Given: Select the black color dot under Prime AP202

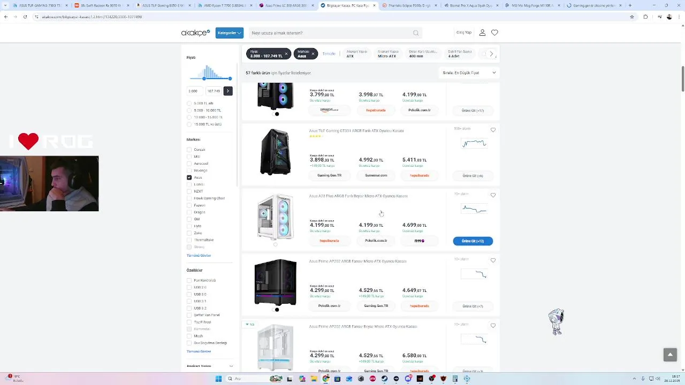Looking at the screenshot, I should (277, 310).
